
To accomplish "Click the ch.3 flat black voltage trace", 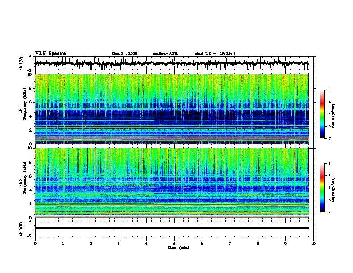I will pyautogui.click(x=172, y=228).
